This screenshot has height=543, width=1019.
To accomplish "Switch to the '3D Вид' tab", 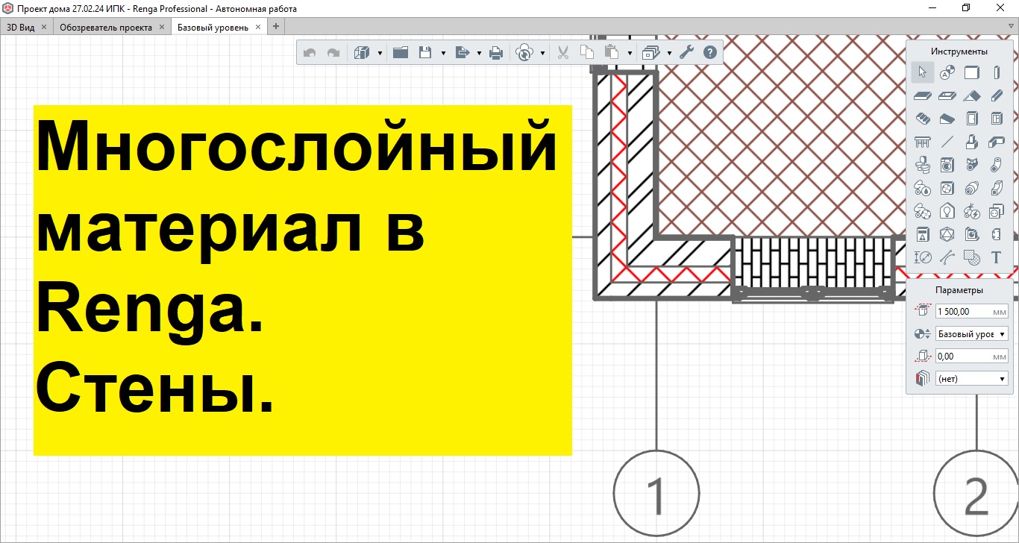I will (21, 27).
